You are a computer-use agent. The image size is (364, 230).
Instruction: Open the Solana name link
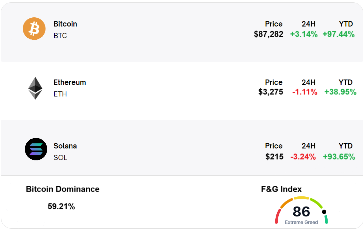(65, 146)
